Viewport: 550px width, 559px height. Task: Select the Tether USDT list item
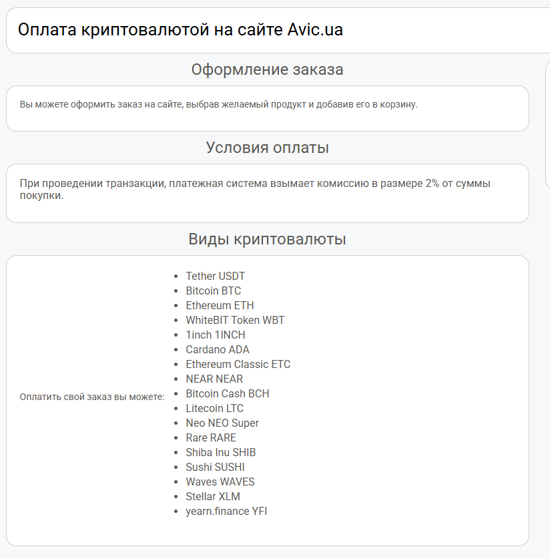tap(215, 276)
